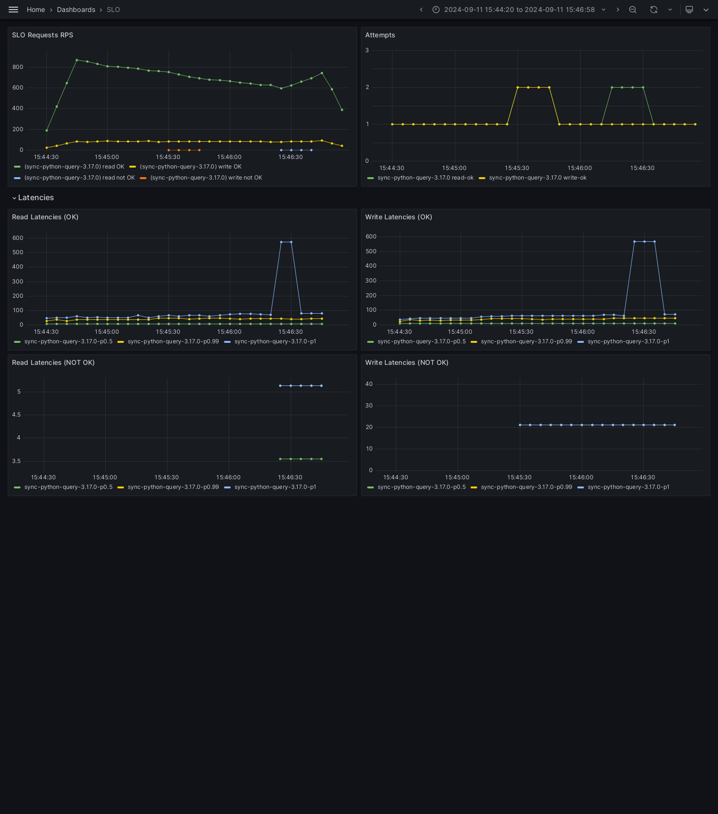Toggle the write not OK series legend label
This screenshot has width=718, height=814.
[x=206, y=178]
